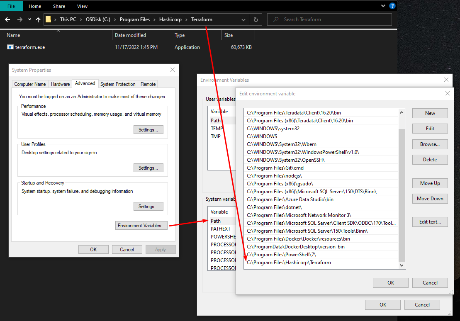Viewport: 460px width, 321px height.
Task: Navigate to Program Files breadcrumb
Action: (x=135, y=19)
